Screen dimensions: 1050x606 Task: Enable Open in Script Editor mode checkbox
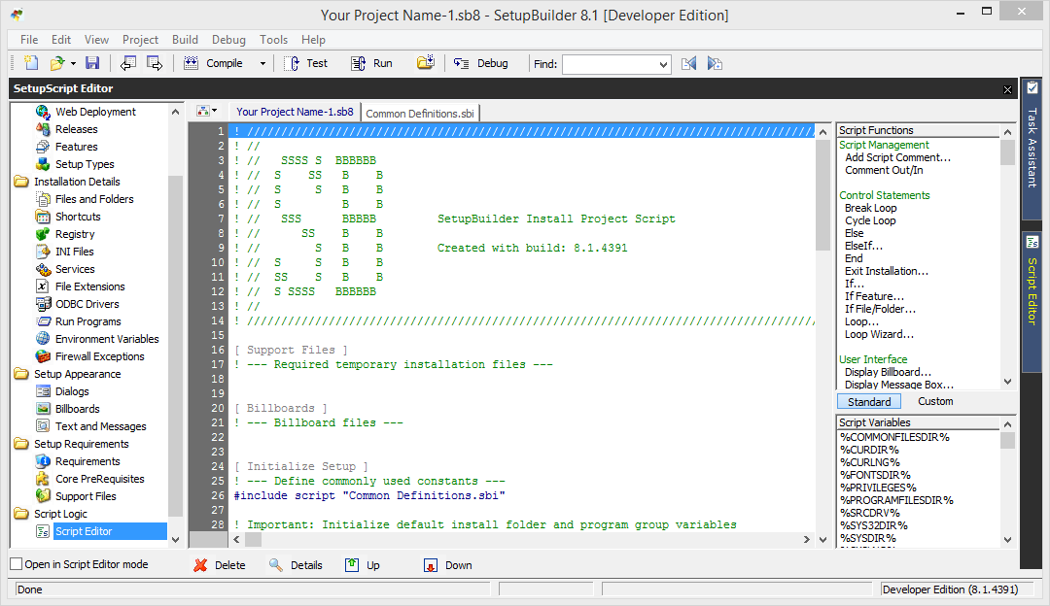click(x=16, y=564)
